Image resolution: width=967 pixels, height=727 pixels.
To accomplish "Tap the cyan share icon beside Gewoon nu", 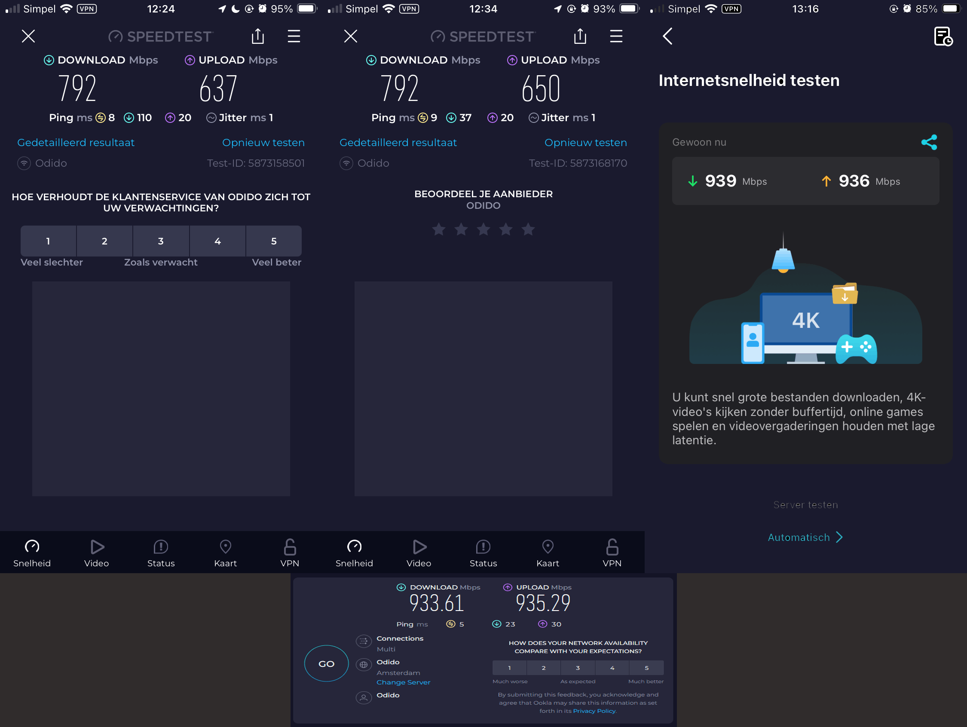I will pyautogui.click(x=928, y=142).
